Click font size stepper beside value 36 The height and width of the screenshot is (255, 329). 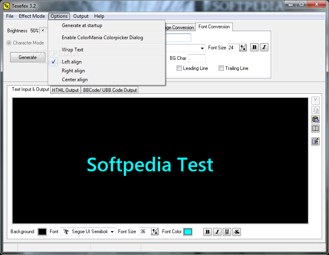point(155,232)
